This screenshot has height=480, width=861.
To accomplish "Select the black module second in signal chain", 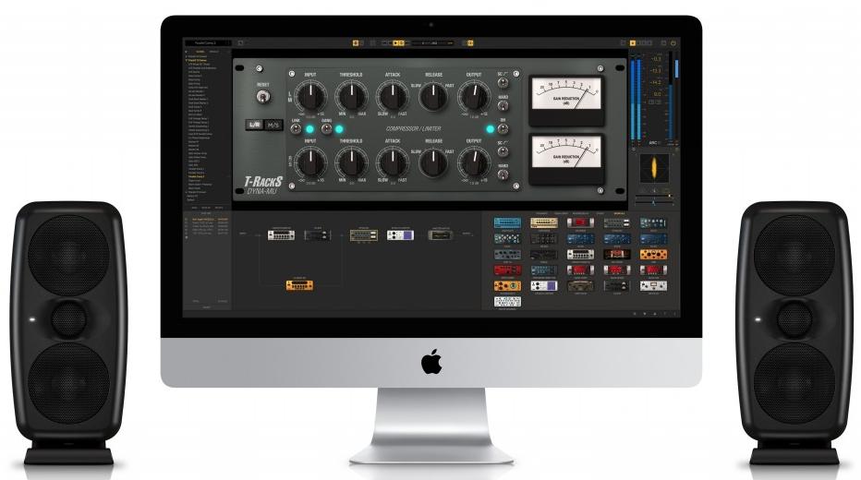I will tap(318, 235).
